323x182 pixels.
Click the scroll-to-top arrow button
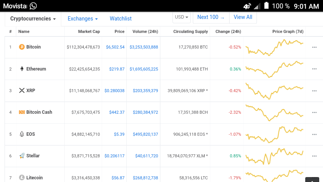(x=312, y=180)
